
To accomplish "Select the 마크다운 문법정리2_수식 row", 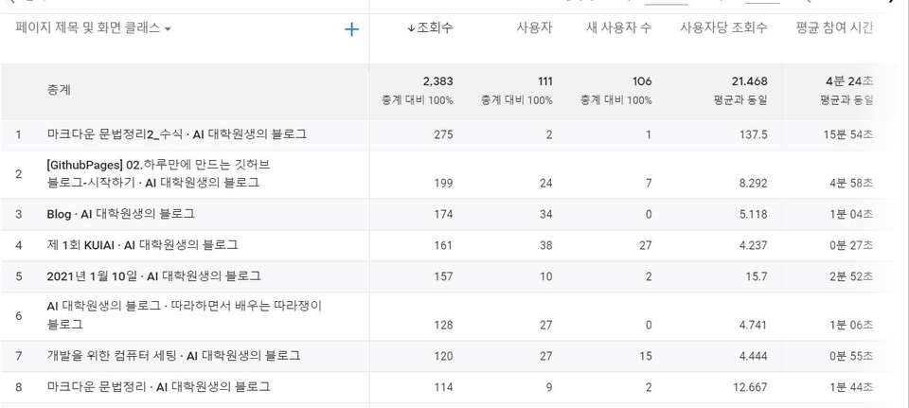I will (176, 134).
